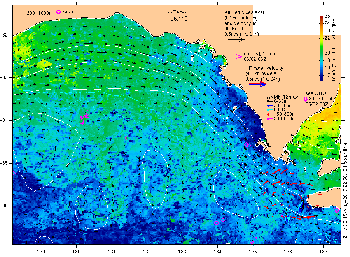The image size is (350, 257).
Task: Click the '0-30m' depth label
Action: point(280,101)
